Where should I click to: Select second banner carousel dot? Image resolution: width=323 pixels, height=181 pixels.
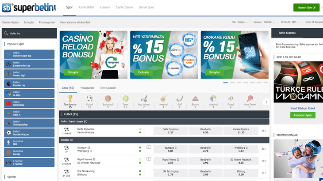pos(232,83)
